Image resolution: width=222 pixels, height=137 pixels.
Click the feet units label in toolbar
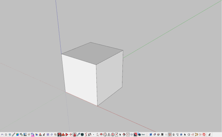pyautogui.click(x=143, y=135)
